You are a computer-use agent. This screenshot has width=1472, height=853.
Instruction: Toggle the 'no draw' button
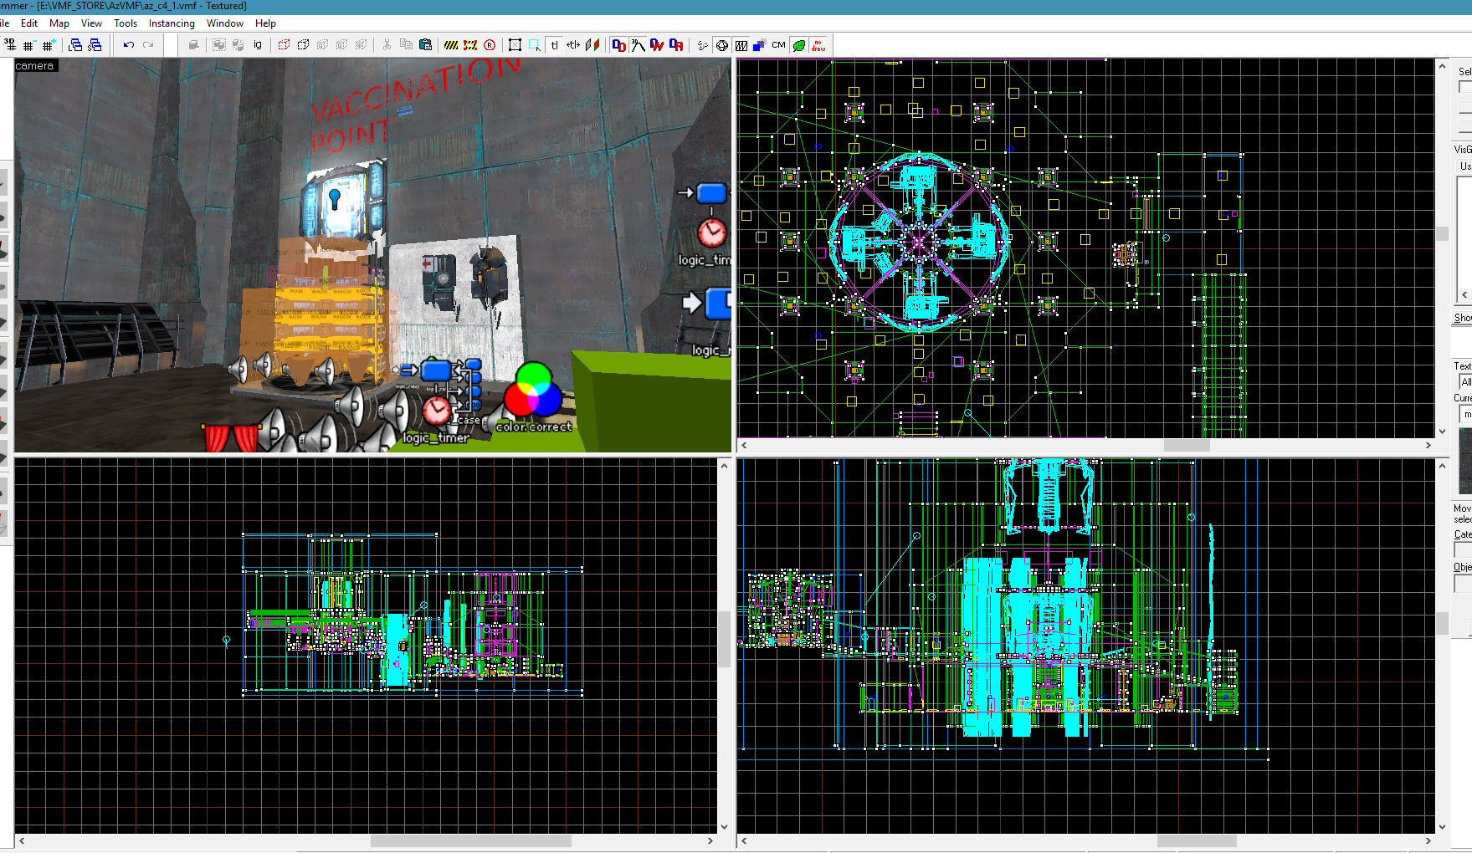click(818, 45)
